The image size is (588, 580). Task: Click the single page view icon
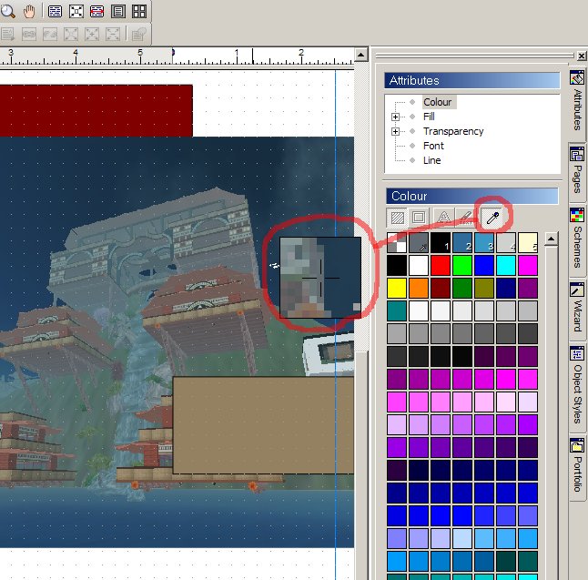(x=118, y=11)
